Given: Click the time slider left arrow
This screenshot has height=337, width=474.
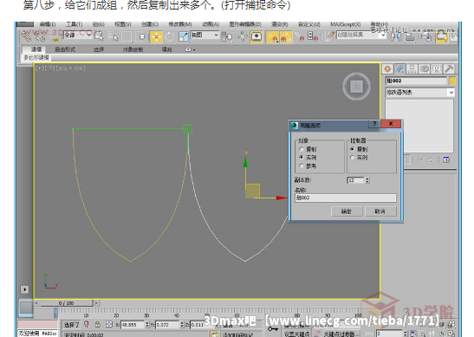Looking at the screenshot, I should click(x=36, y=302).
